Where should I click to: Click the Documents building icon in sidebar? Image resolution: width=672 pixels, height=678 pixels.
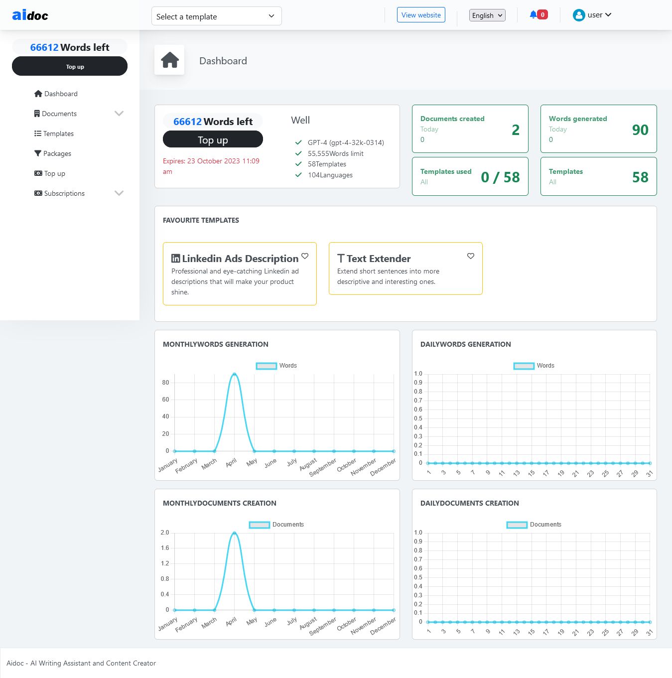[37, 114]
